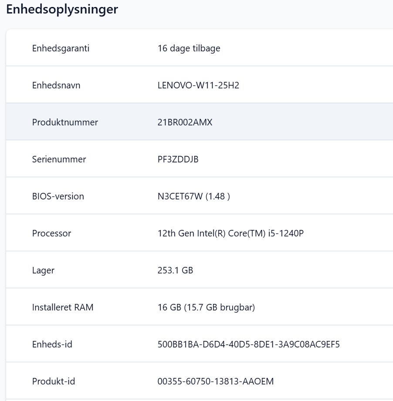Image resolution: width=393 pixels, height=401 pixels.
Task: Click the Lager label
Action: coord(43,270)
